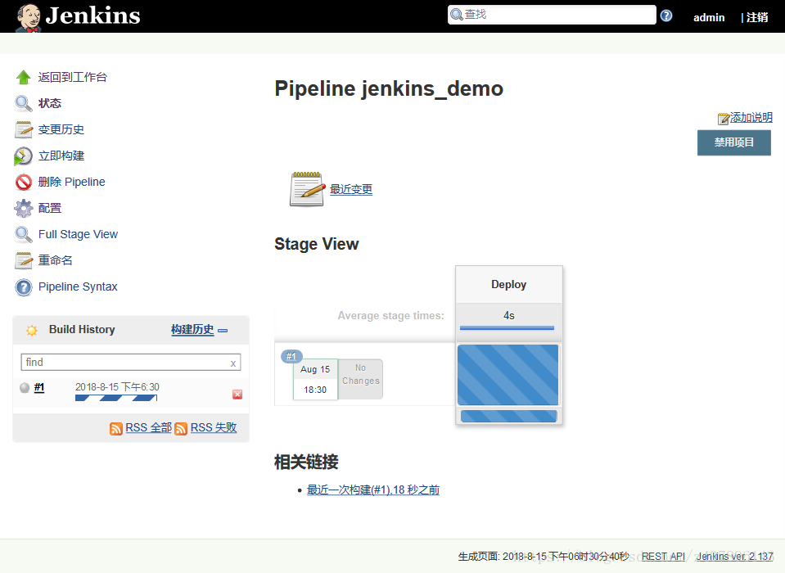Click the magnifier icon next to 状态

tap(23, 103)
